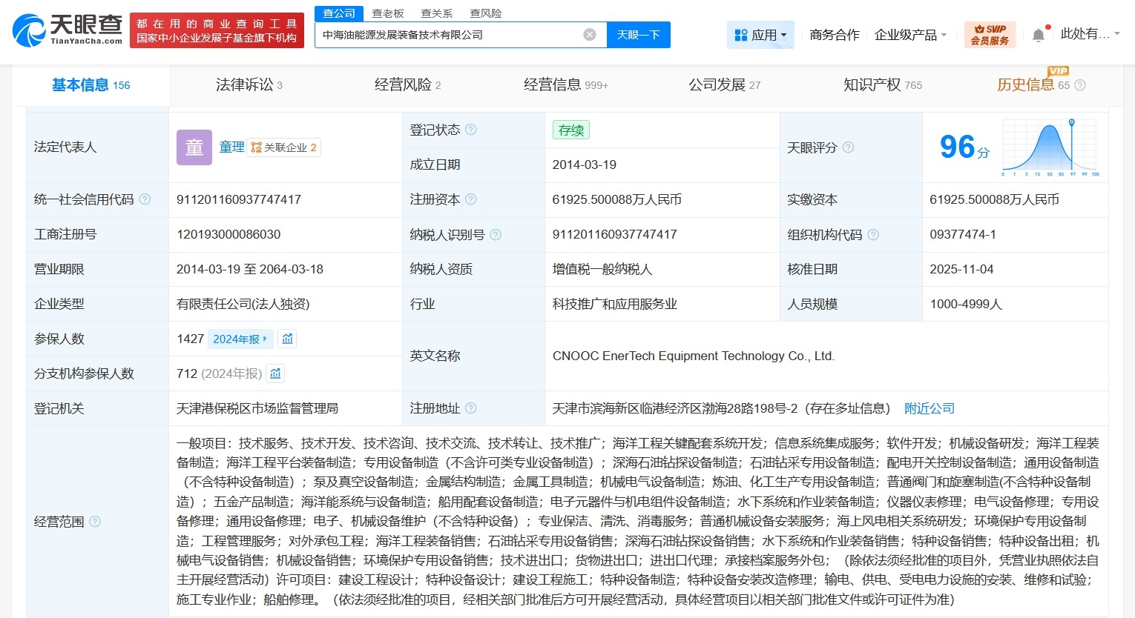Screen dimensions: 1135x618
Task: Click chart icon beside 参保人数 1427
Action: [x=286, y=339]
